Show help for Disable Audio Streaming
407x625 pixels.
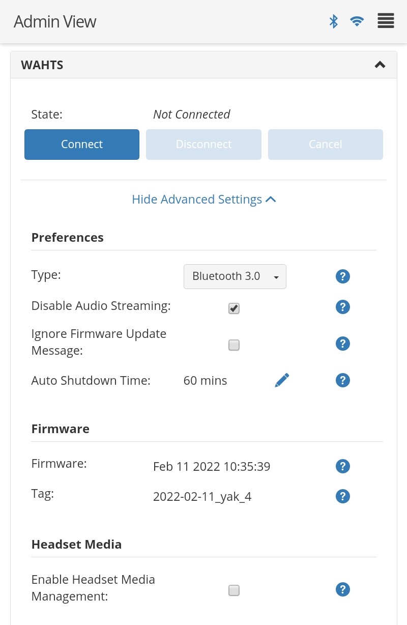pyautogui.click(x=343, y=307)
